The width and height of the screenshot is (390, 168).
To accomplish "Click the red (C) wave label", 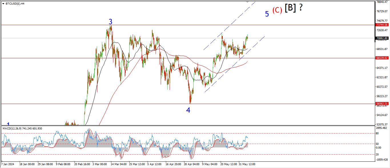I will 277,10.
